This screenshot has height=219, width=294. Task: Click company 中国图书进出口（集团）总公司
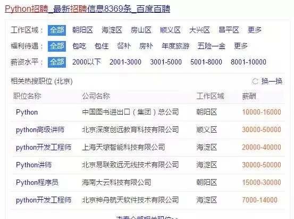130,112
